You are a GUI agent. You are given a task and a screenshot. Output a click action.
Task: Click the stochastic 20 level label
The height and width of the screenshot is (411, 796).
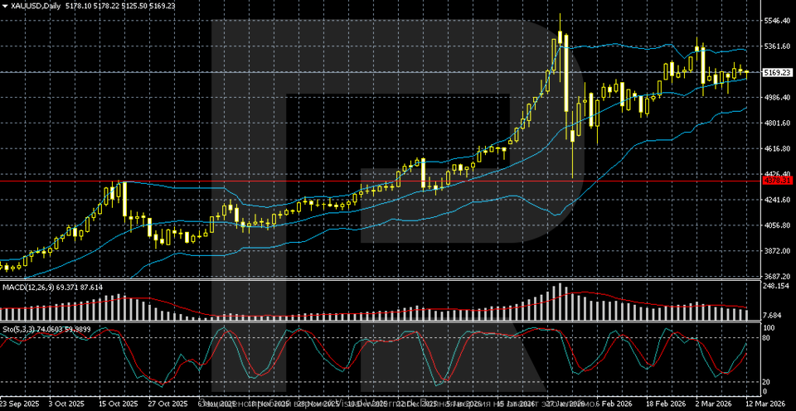pos(768,381)
